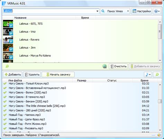The image size is (164, 139).
Task: Click Добавить to add a download
Action: [x=12, y=75]
